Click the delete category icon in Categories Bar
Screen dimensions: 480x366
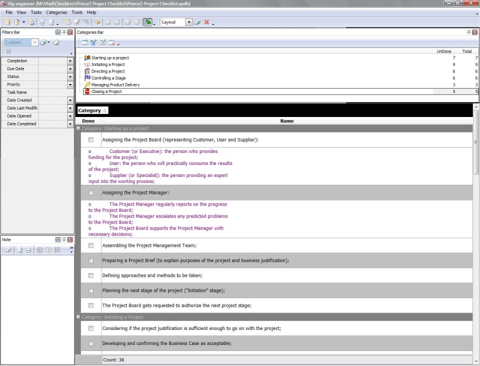point(112,43)
